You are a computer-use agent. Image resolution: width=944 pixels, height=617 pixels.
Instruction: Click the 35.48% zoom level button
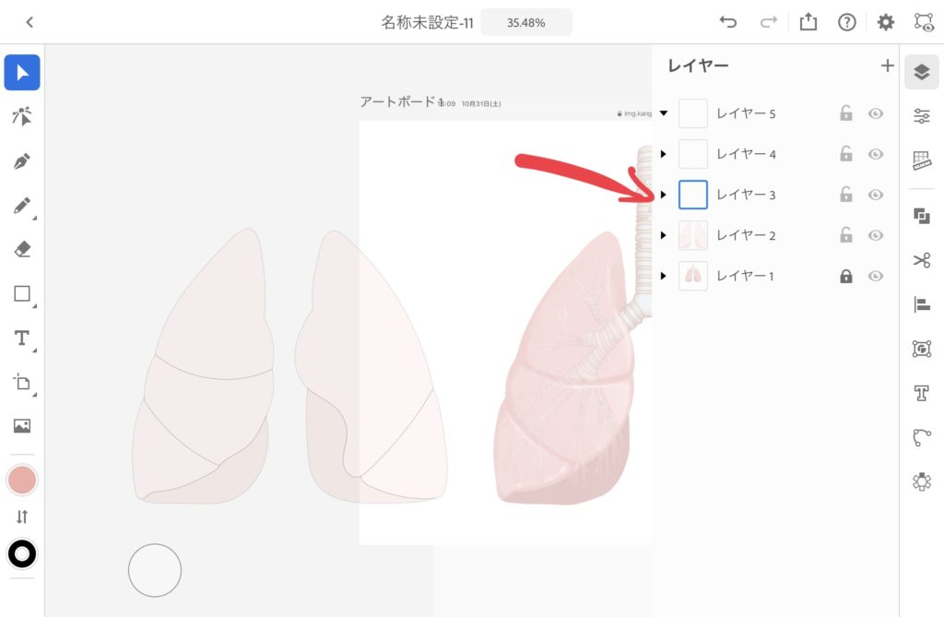click(525, 23)
